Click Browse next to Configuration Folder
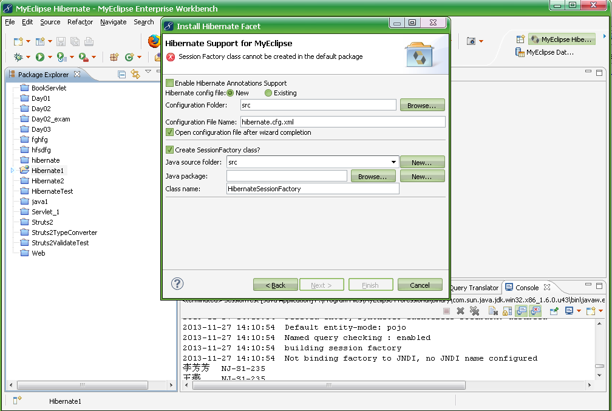The width and height of the screenshot is (612, 411). [422, 106]
